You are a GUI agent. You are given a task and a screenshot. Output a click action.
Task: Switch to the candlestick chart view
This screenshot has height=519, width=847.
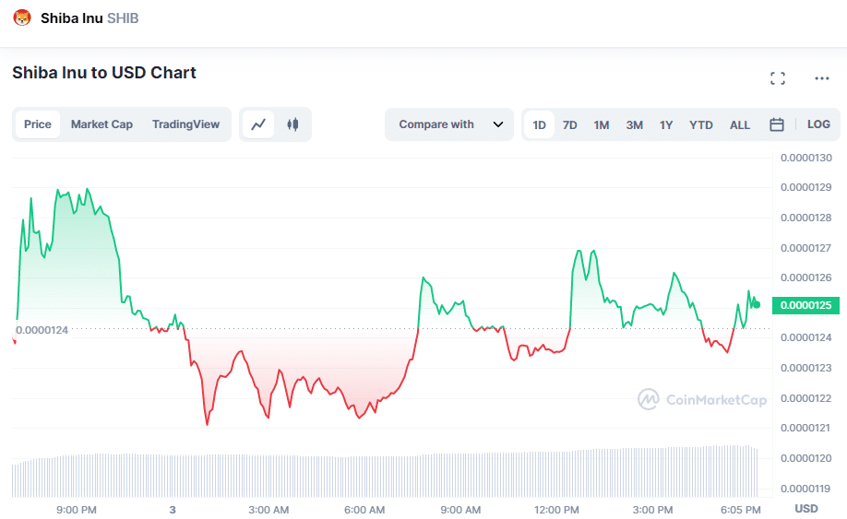(x=292, y=124)
